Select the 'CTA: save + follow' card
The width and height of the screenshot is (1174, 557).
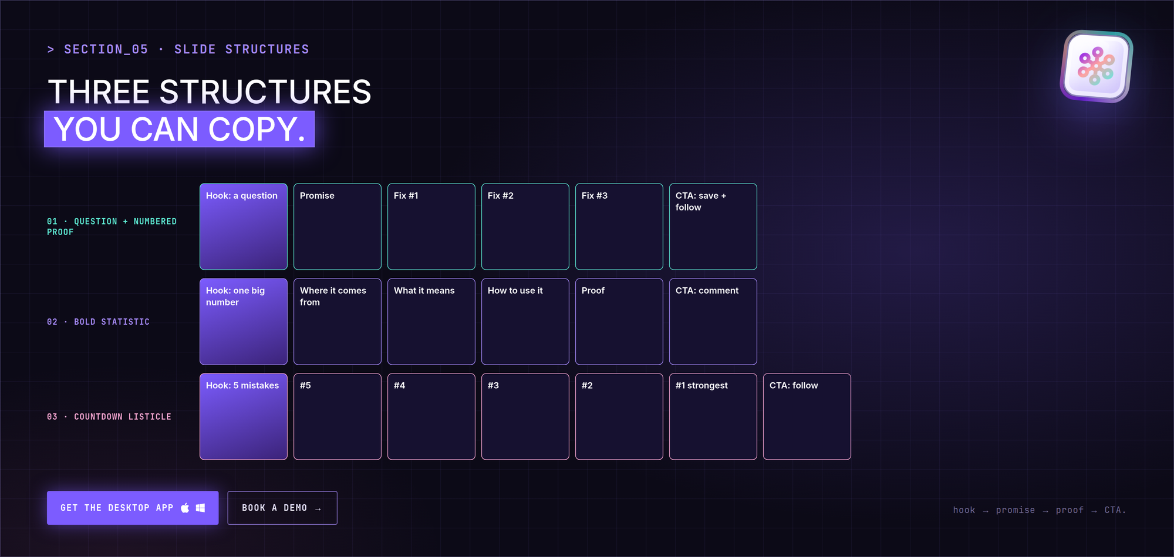pos(713,227)
